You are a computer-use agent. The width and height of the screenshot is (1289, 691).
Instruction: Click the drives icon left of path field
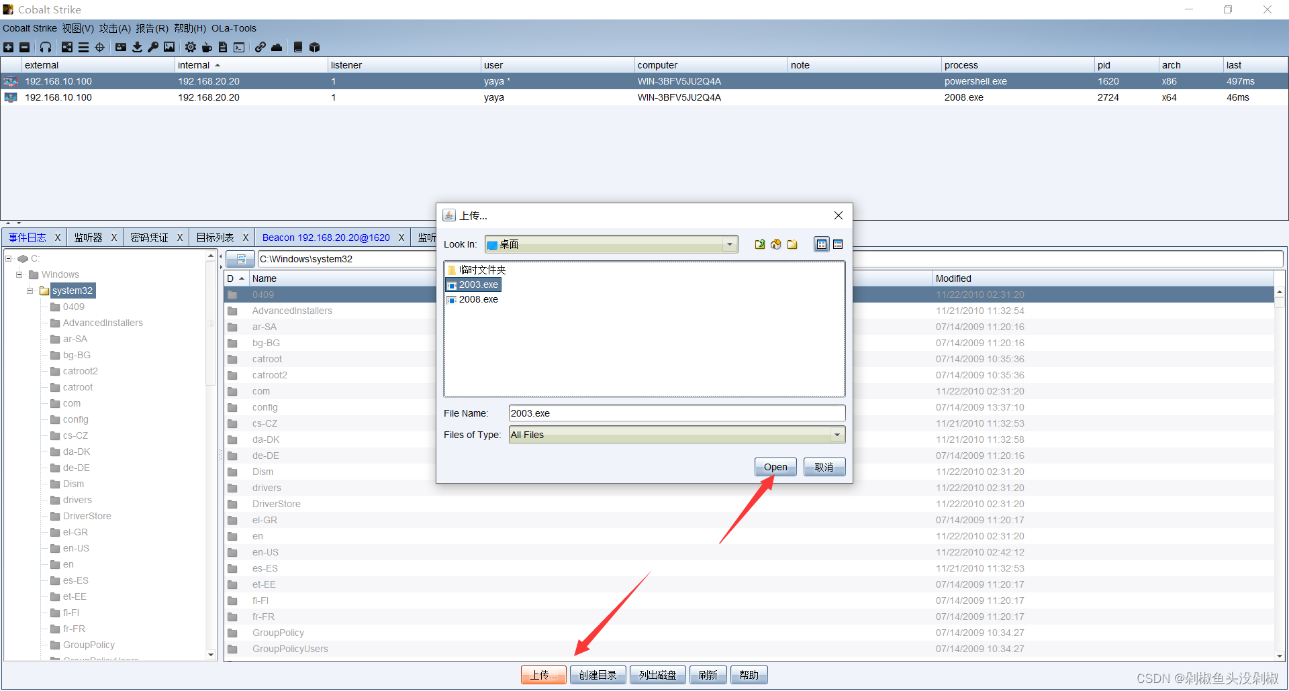[240, 259]
